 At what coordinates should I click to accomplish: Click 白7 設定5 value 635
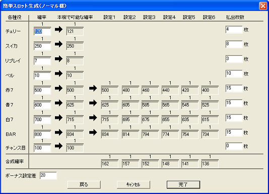pos(190,120)
